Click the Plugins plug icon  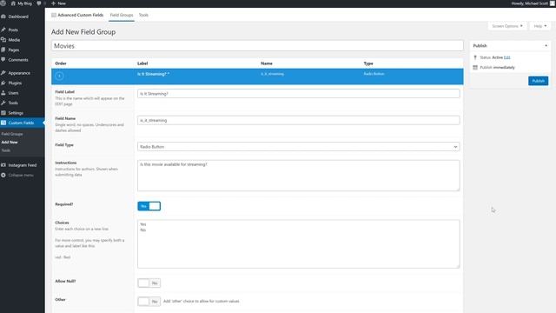3,83
